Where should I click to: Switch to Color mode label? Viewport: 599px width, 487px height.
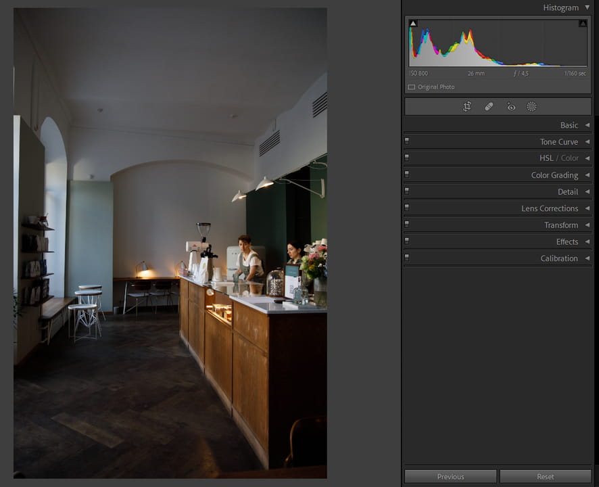pyautogui.click(x=569, y=158)
